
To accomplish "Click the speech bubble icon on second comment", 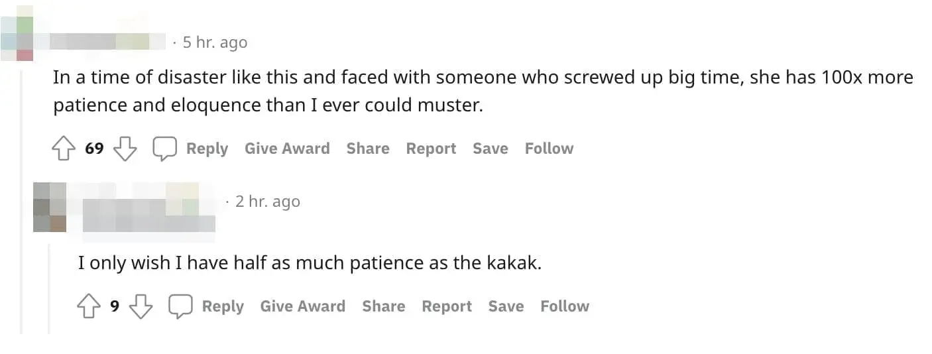I will click(180, 306).
